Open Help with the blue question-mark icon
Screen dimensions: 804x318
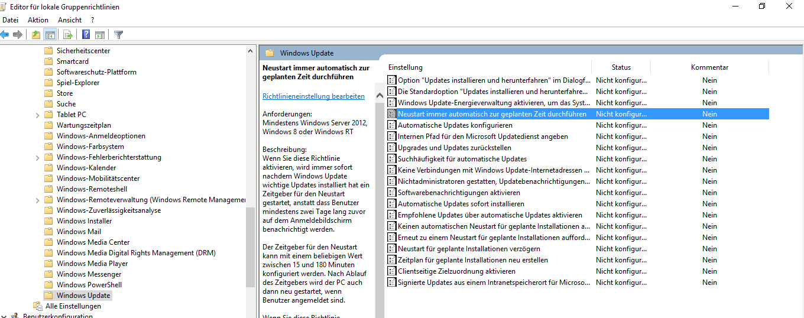[86, 35]
